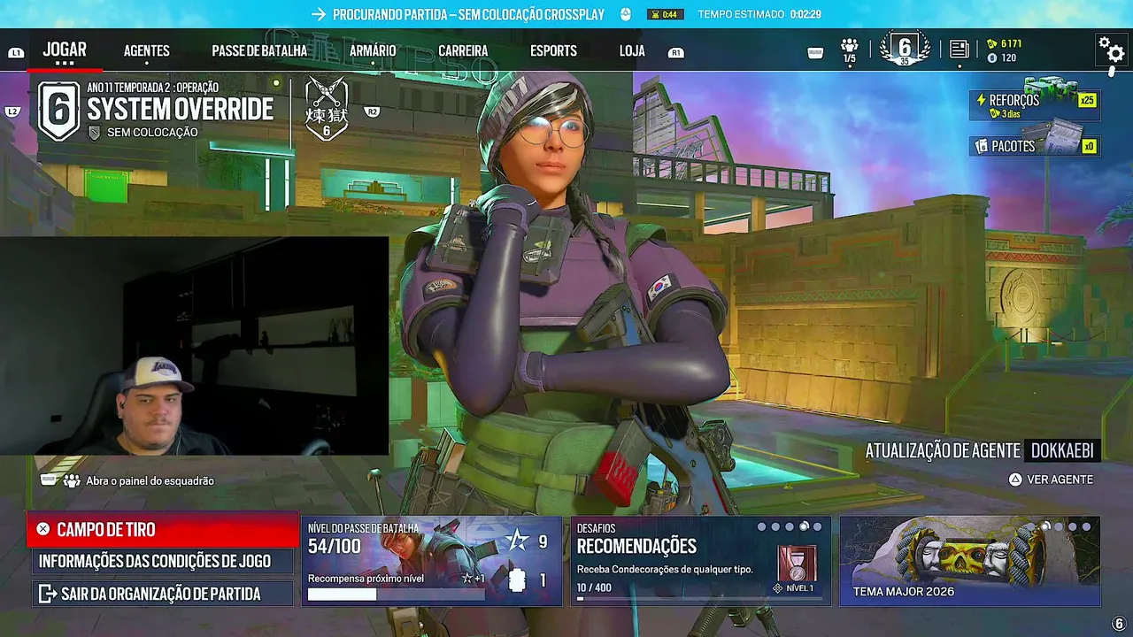Click the Tempo Estimado 0:02:29 text

759,14
